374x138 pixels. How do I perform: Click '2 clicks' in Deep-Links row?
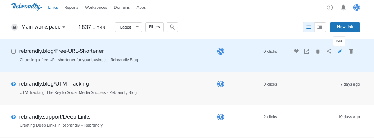pyautogui.click(x=270, y=117)
